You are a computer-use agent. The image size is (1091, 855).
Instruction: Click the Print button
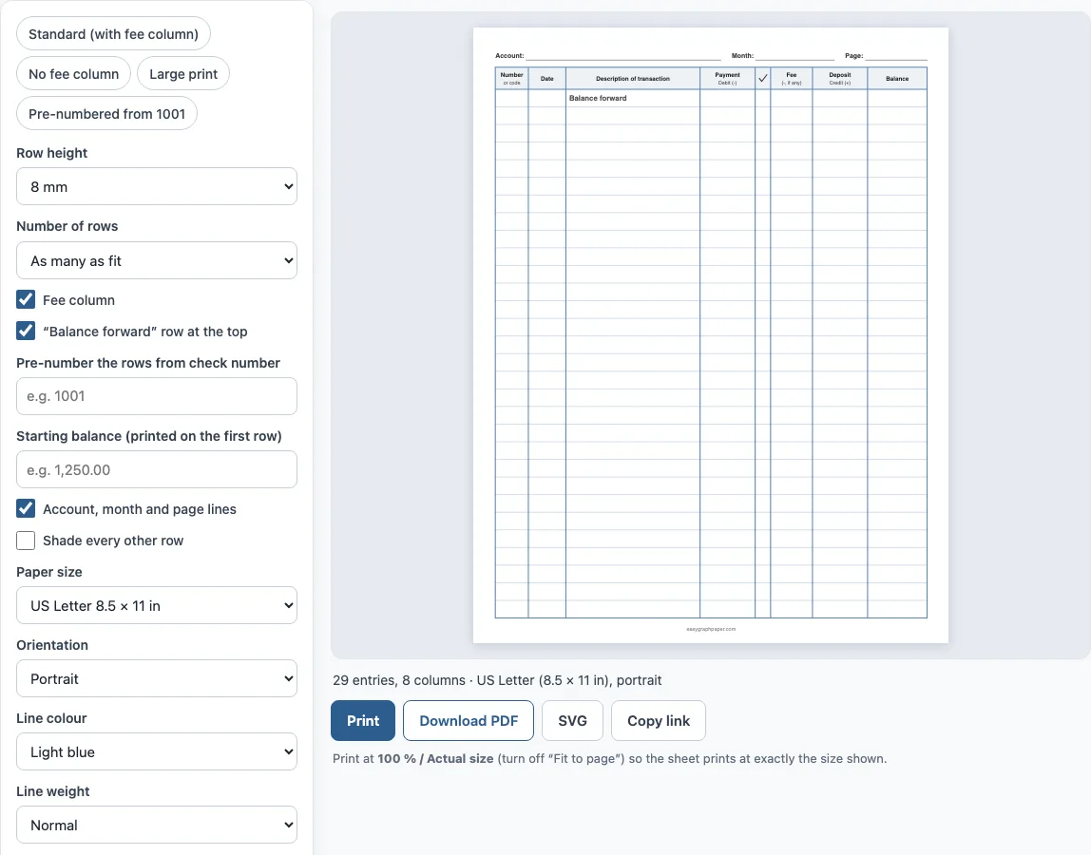pos(363,721)
